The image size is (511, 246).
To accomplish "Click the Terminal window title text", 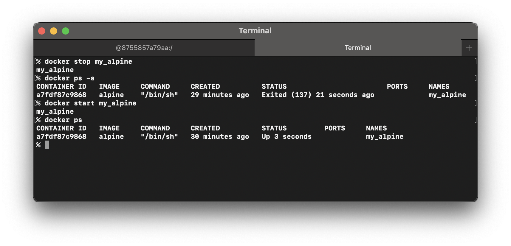I will (x=255, y=31).
